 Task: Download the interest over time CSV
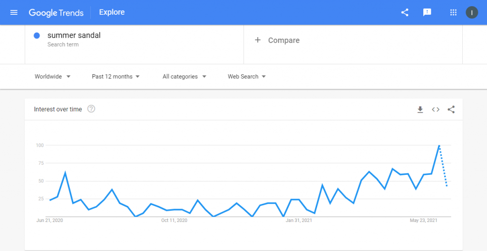click(x=420, y=110)
